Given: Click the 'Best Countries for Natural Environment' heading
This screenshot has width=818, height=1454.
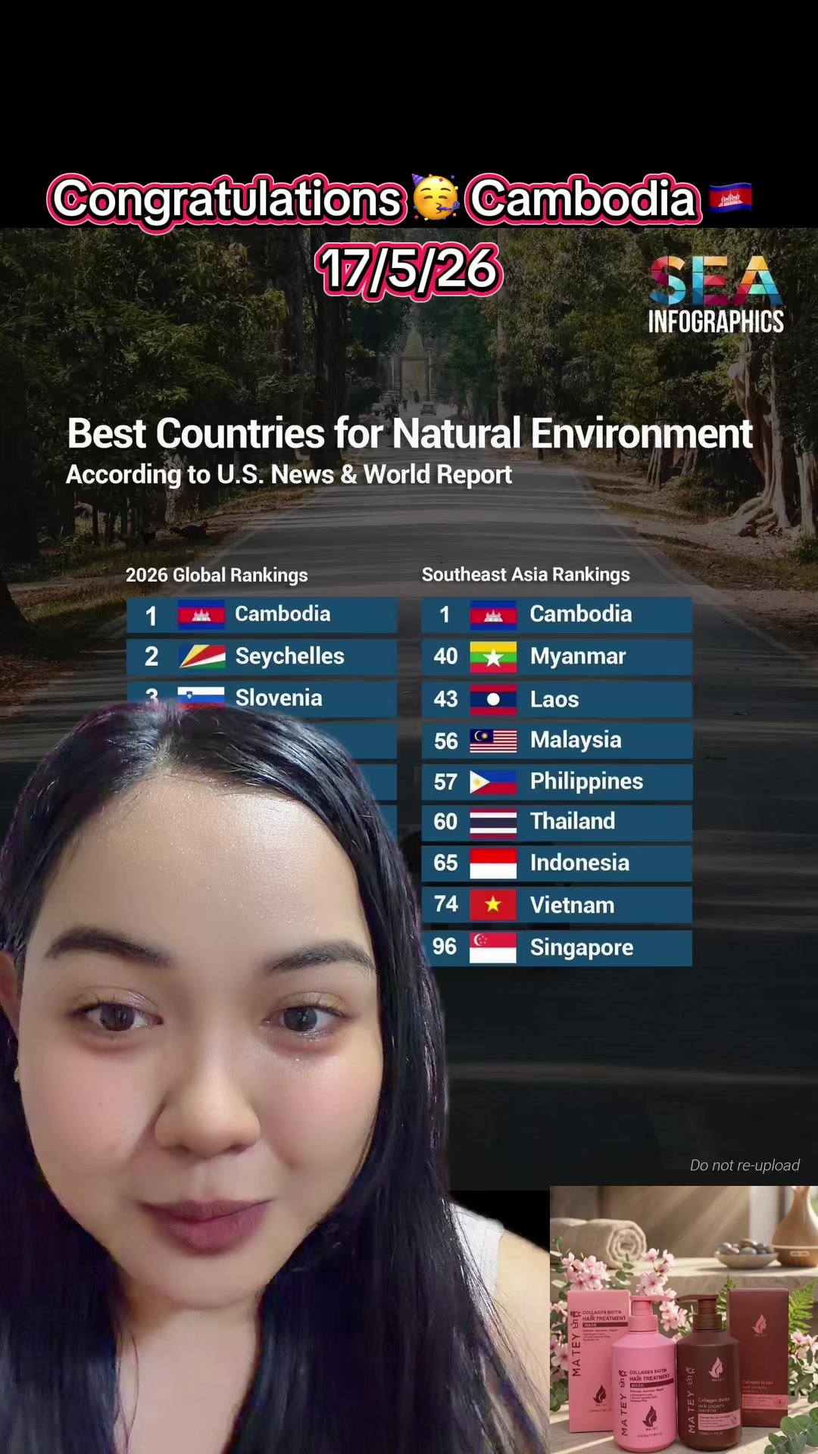Looking at the screenshot, I should tap(410, 434).
